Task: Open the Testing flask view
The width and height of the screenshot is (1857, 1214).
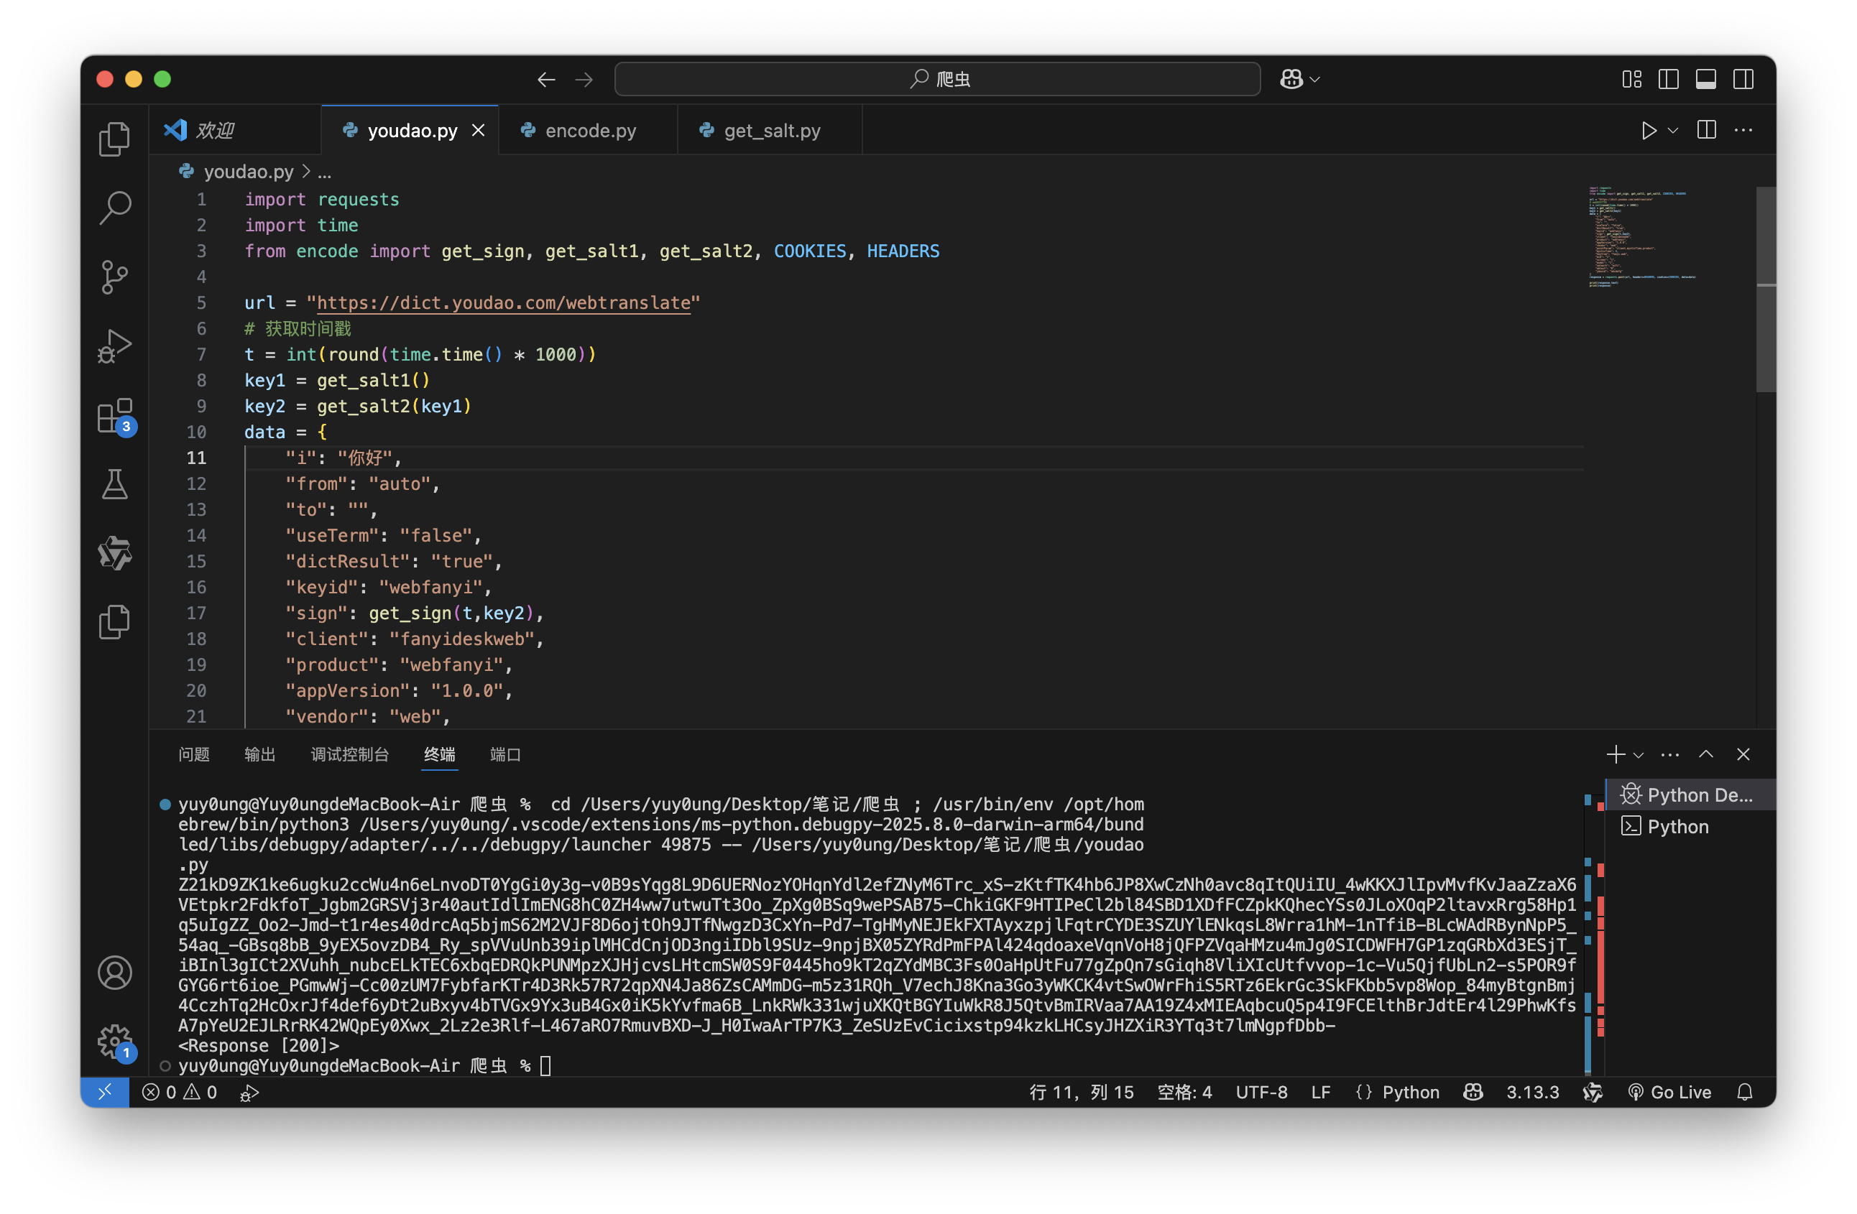Action: 115,484
